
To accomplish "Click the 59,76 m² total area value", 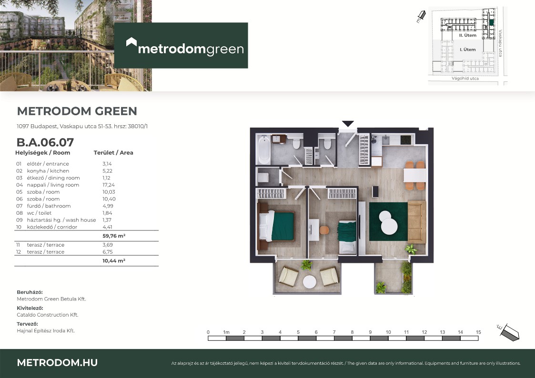I will [113, 236].
